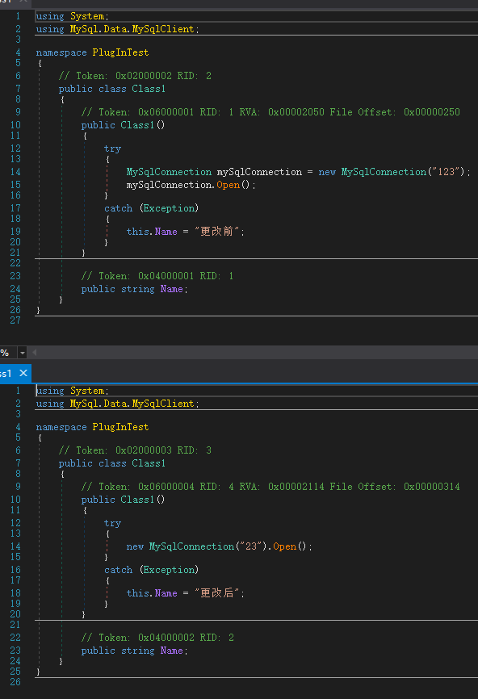Click the "123" connection string in upper pane
The width and height of the screenshot is (478, 699).
447,172
